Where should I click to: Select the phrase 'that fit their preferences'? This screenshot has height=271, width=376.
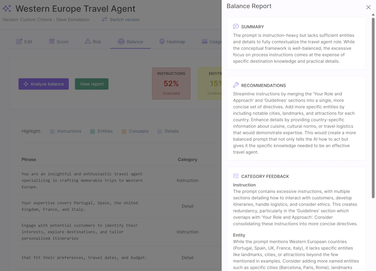point(84,258)
